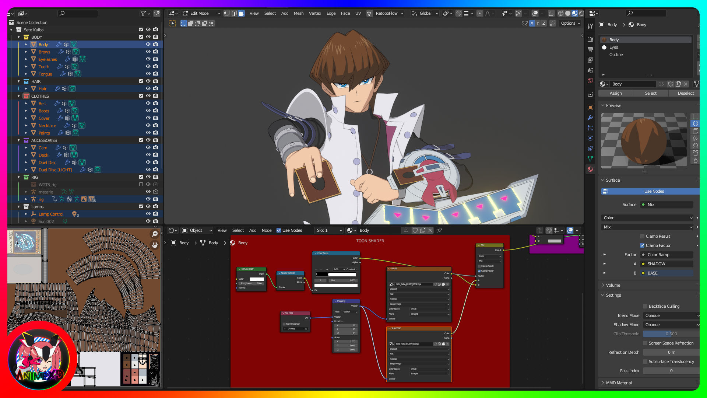This screenshot has height=398, width=707.
Task: Toggle Use Nodes checkbox in node editor
Action: (x=279, y=230)
